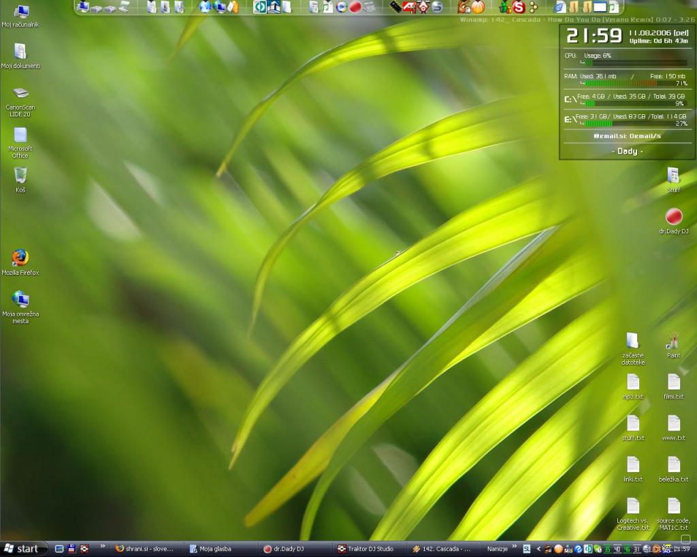Expand the quick launch overflow chevron

point(103,546)
